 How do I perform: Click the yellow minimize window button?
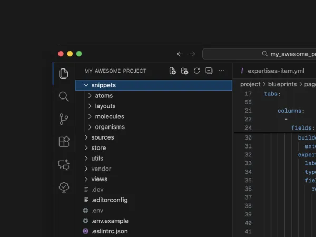70,54
